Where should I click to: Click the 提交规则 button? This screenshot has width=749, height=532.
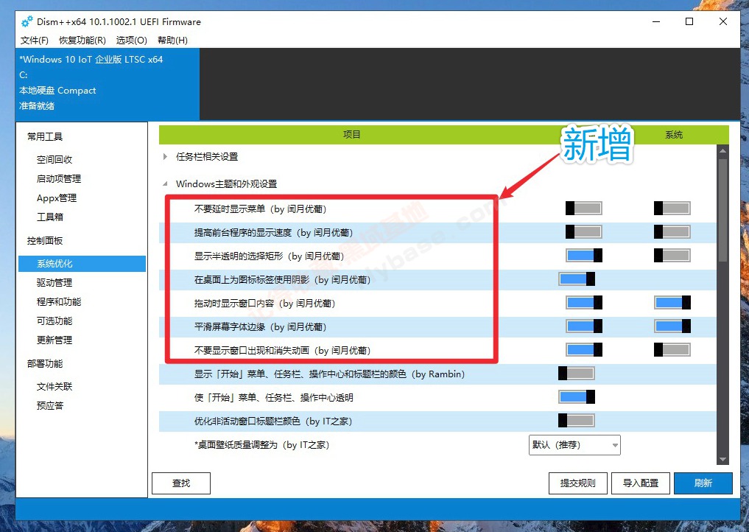pyautogui.click(x=578, y=483)
